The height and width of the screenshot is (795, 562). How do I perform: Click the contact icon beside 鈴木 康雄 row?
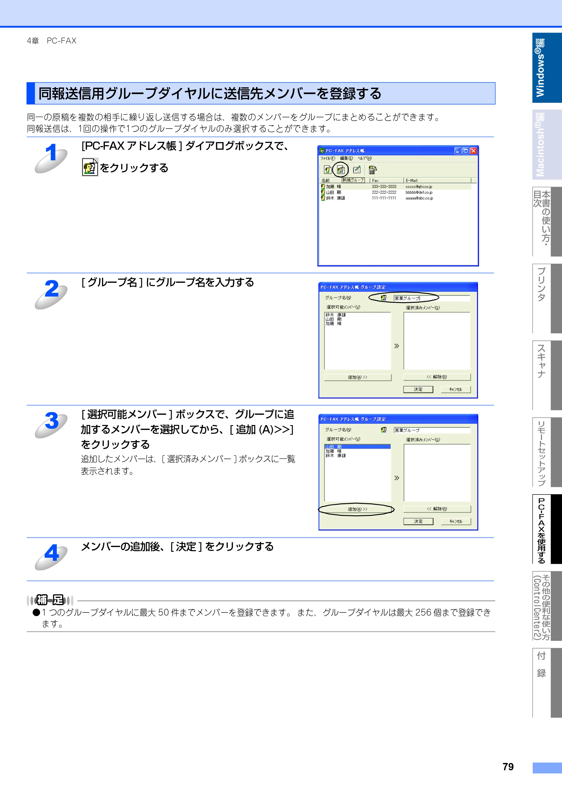click(x=323, y=198)
